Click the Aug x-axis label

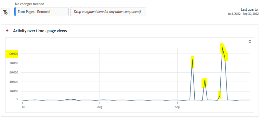coord(100,107)
